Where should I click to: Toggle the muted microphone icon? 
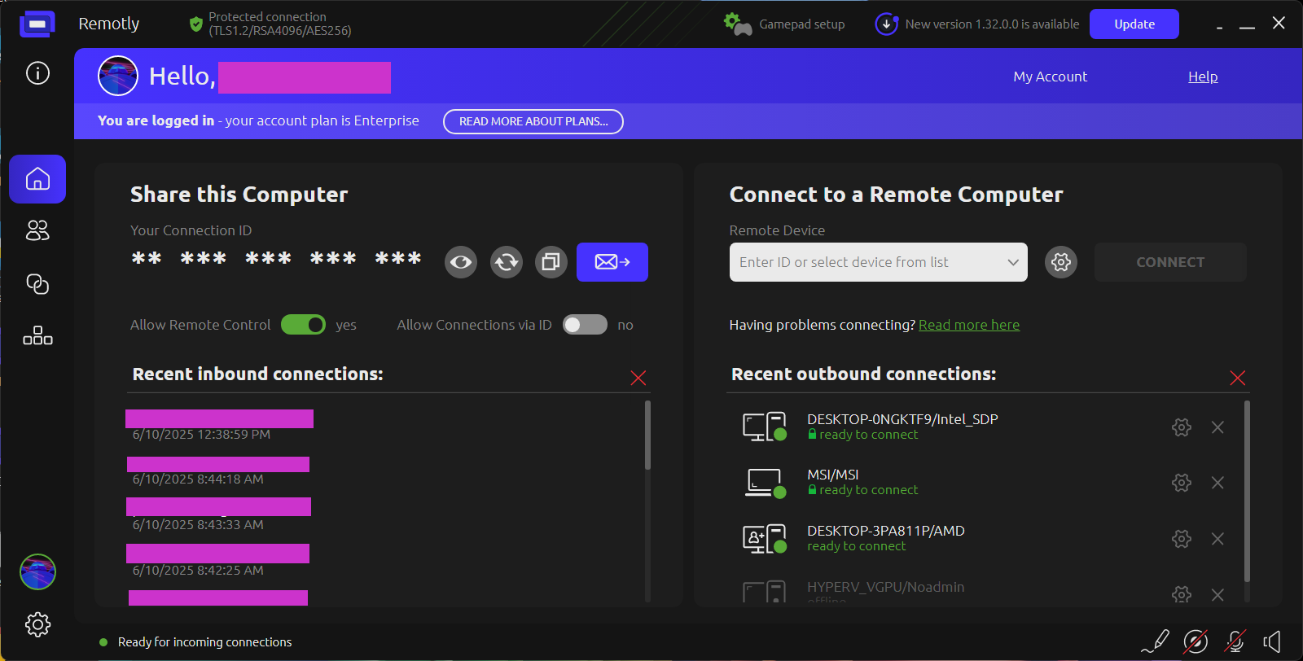[x=1235, y=641]
